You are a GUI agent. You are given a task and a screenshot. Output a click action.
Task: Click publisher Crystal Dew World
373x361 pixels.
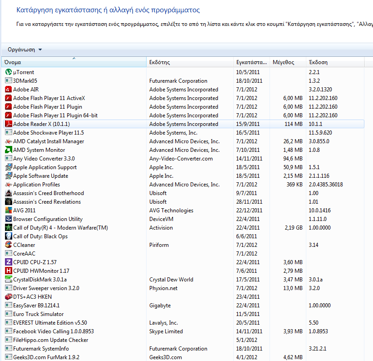coord(171,279)
